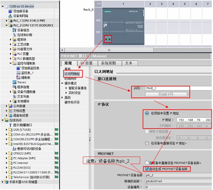Expand the PLC_1 tree node

(7, 21)
